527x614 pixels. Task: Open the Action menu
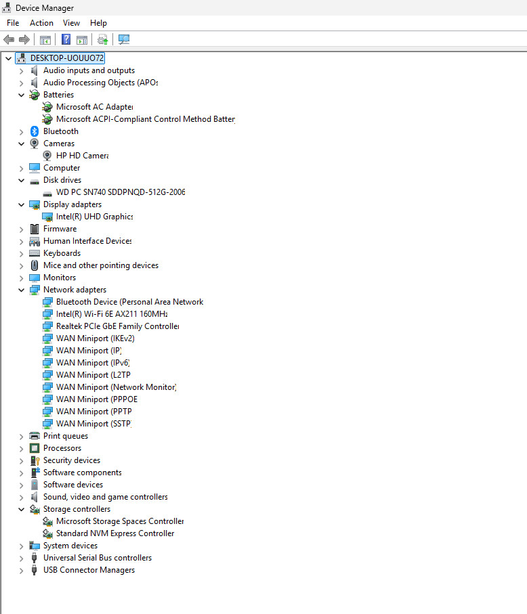click(41, 23)
